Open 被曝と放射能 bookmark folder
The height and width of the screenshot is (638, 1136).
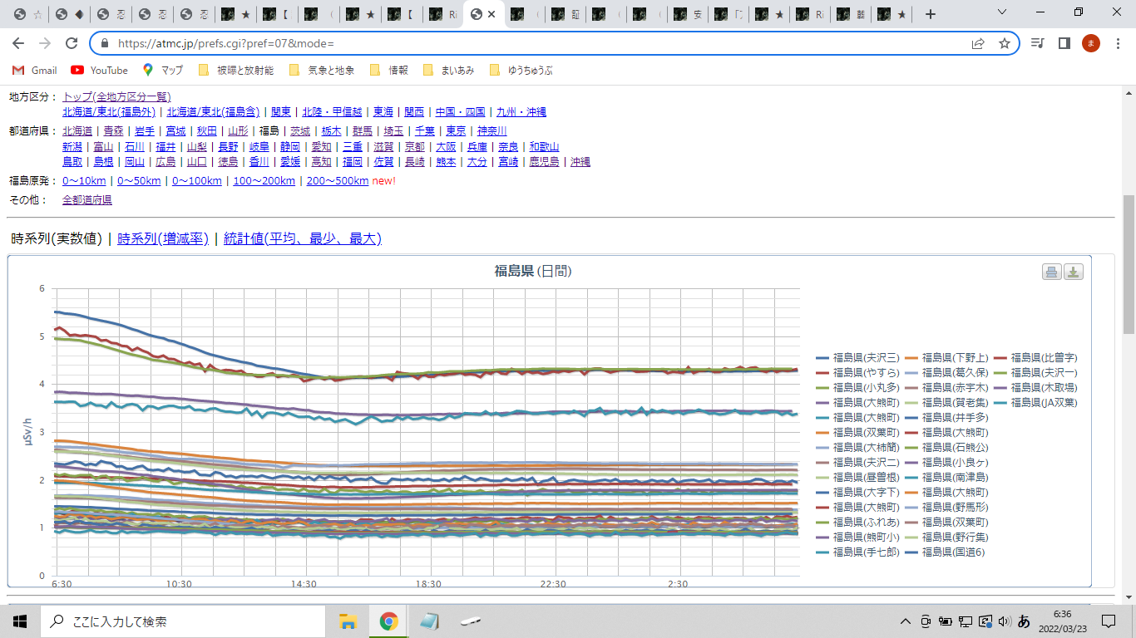236,71
